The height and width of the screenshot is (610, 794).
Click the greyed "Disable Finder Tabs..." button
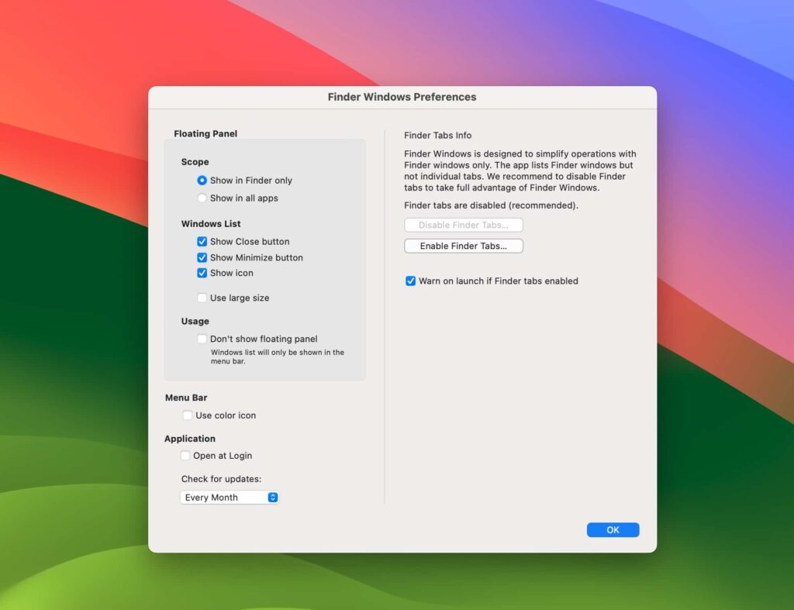click(463, 225)
